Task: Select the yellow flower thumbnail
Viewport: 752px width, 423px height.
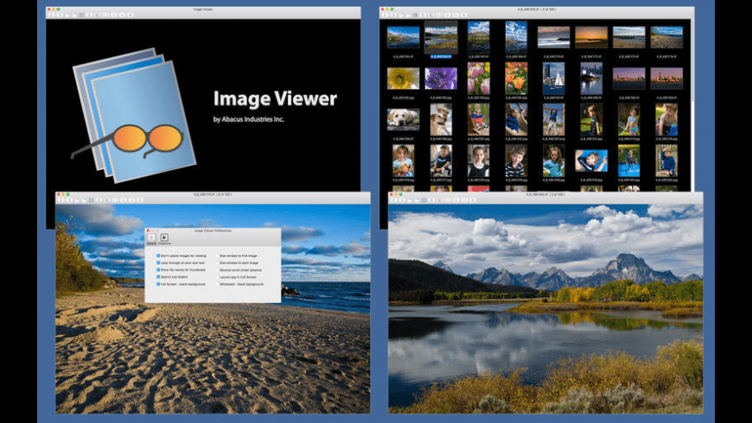Action: coord(403,78)
